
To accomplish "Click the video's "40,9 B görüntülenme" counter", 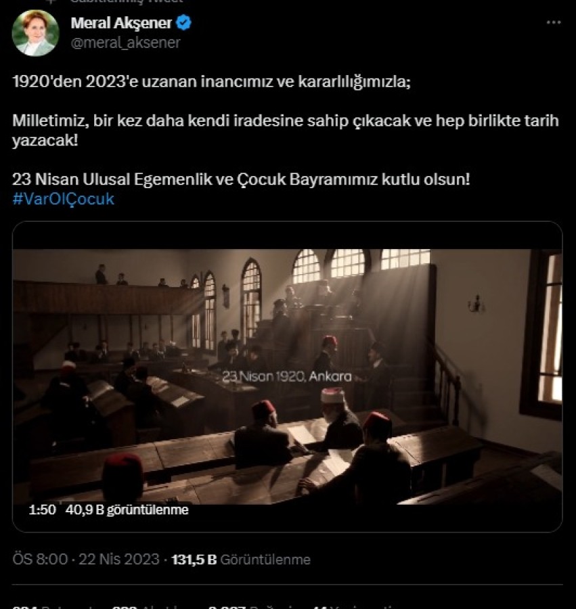I will [127, 510].
